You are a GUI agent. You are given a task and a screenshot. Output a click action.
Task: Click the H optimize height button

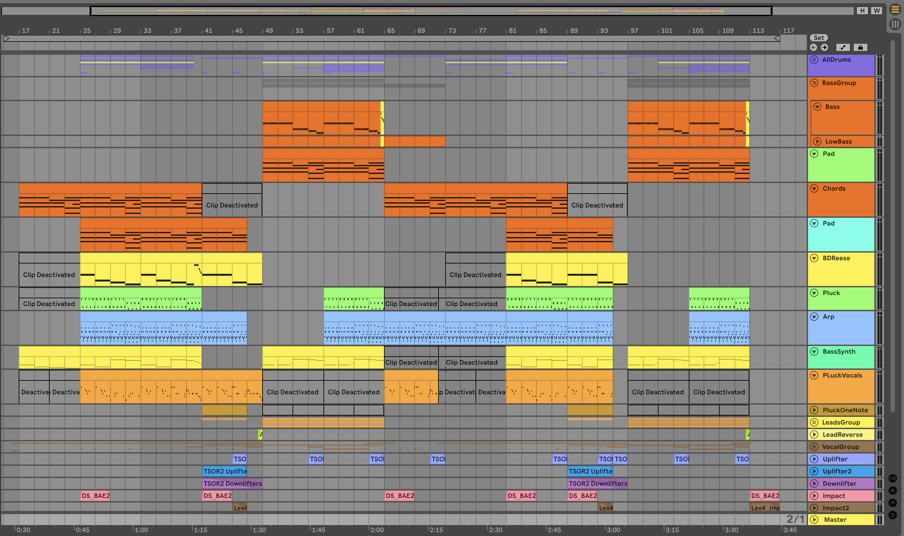coord(862,11)
